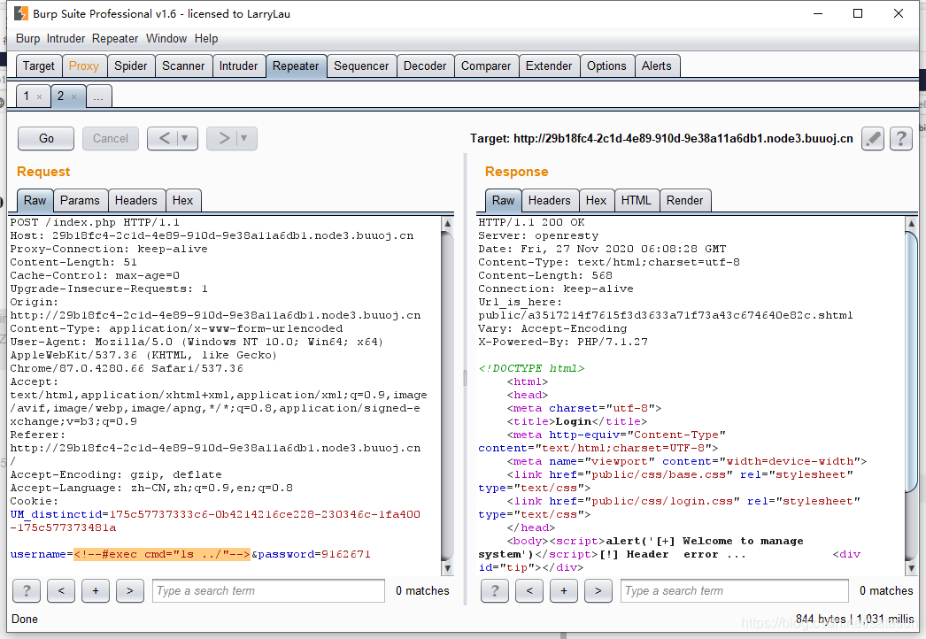Image resolution: width=926 pixels, height=639 pixels.
Task: Show response Render view
Action: pos(684,201)
